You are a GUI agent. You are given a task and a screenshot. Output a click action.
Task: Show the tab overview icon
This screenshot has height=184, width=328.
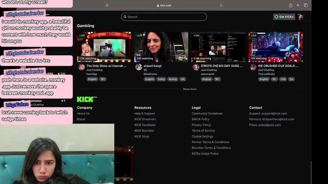[x=306, y=5]
